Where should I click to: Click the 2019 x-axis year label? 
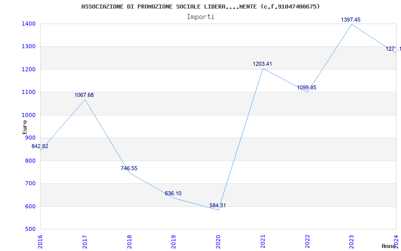pyautogui.click(x=174, y=242)
